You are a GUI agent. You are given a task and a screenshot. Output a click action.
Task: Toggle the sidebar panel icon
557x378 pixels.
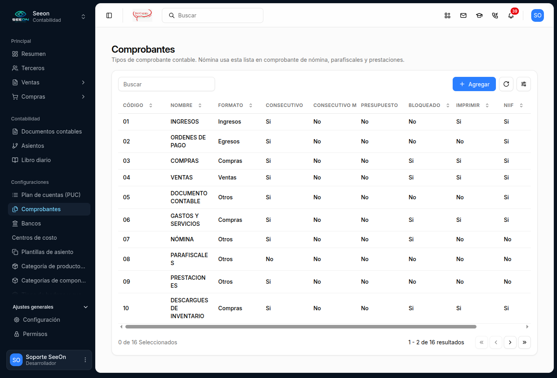pyautogui.click(x=109, y=15)
